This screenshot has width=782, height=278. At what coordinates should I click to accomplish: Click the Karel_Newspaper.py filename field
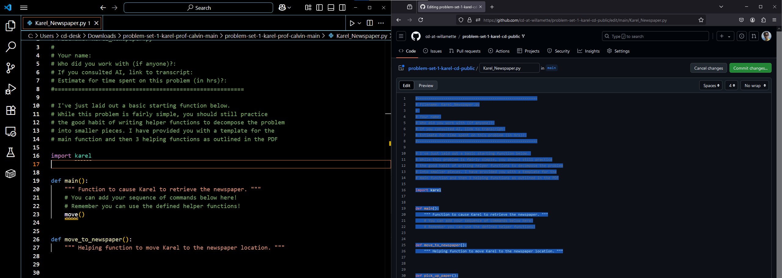509,68
